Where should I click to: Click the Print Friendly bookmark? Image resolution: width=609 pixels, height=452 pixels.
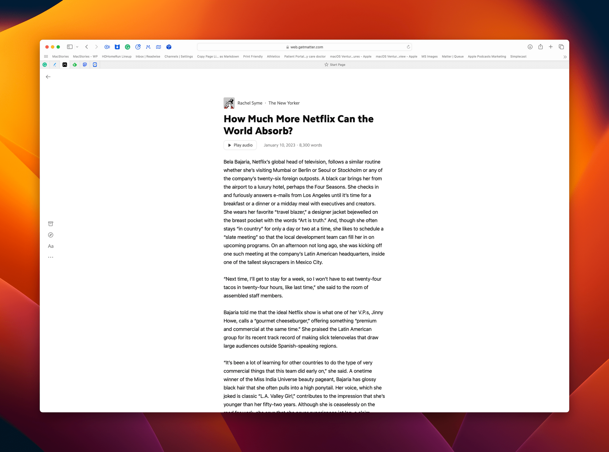point(252,56)
